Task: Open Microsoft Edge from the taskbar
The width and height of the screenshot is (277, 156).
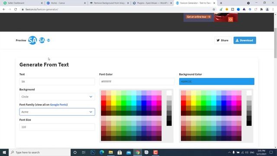Action: pos(102,152)
